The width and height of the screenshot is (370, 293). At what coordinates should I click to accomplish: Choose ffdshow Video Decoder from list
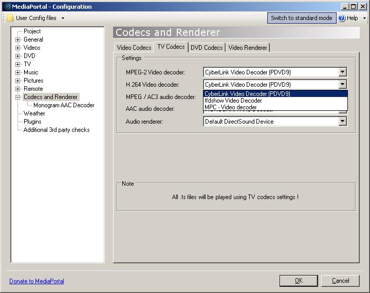(233, 101)
